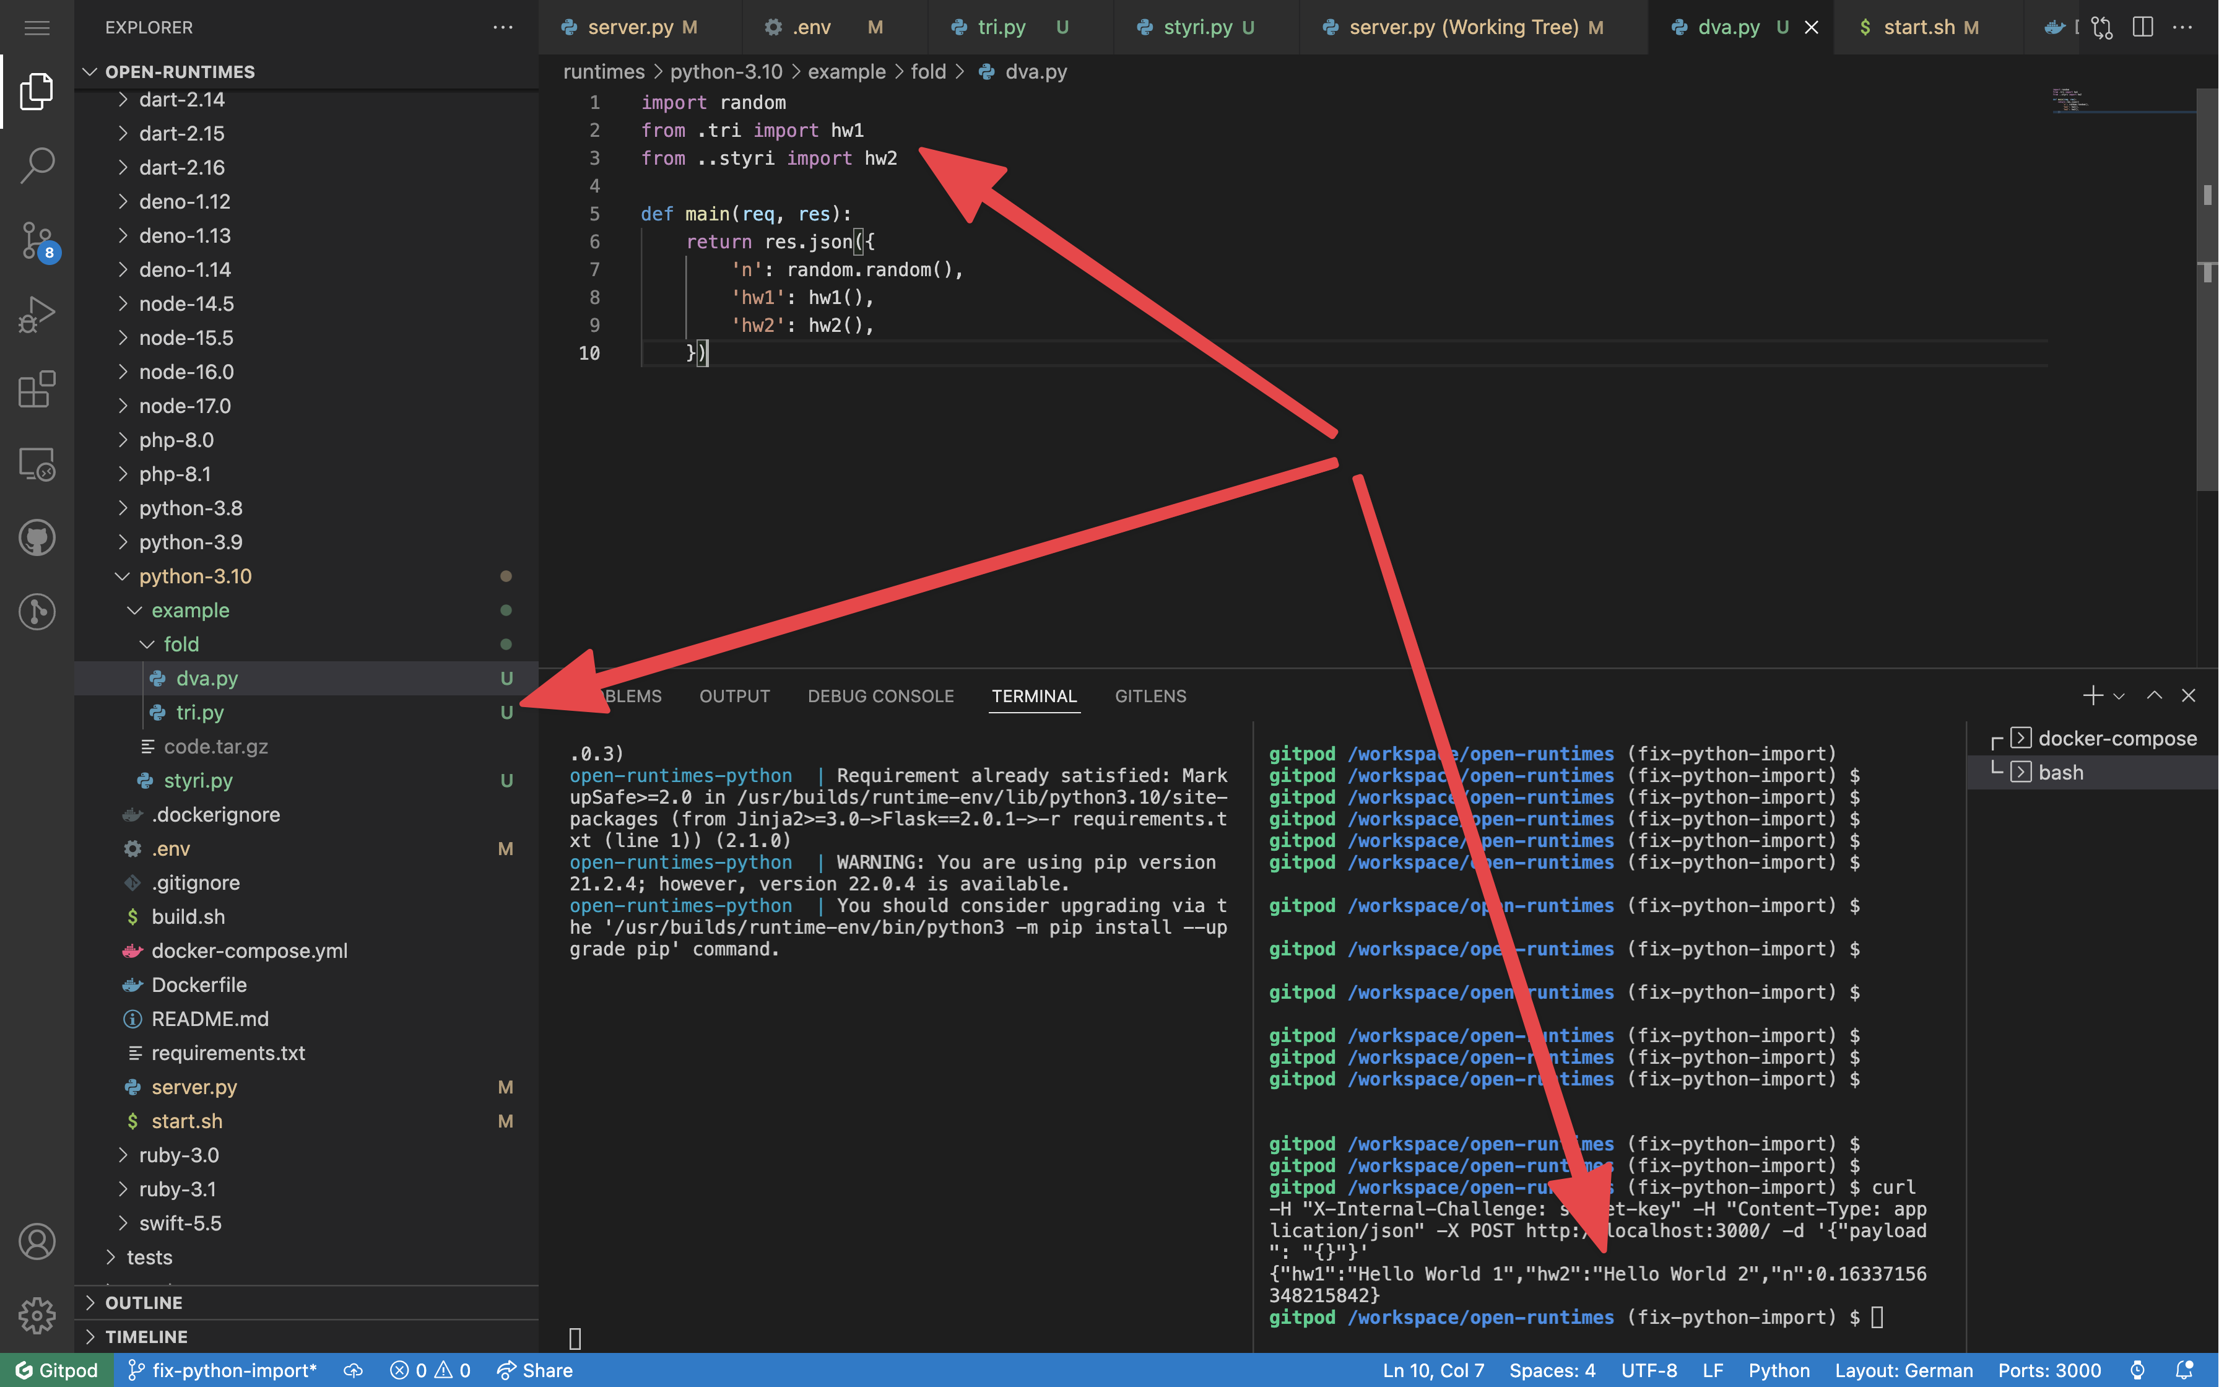
Task: Open the Explorer view in activity bar
Action: pyautogui.click(x=37, y=91)
